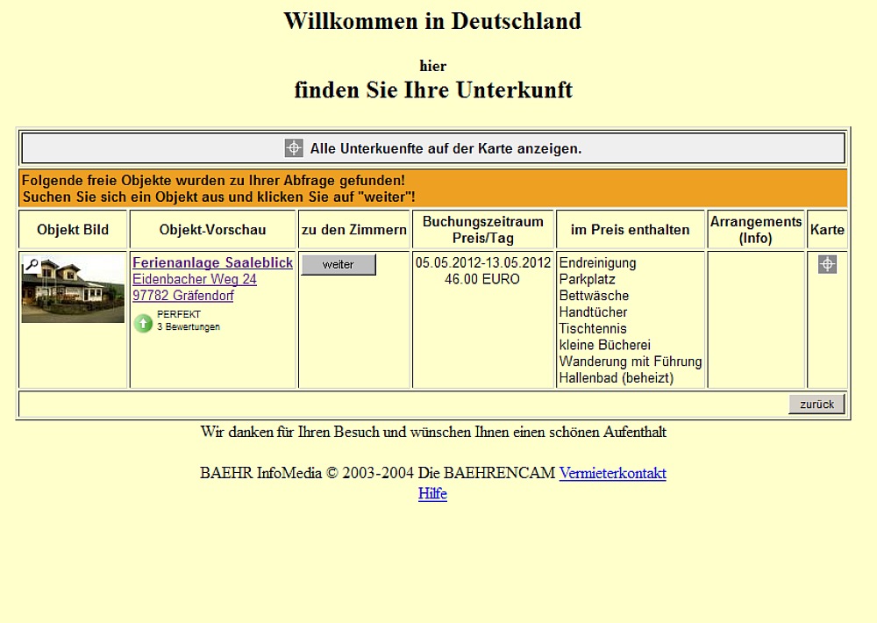Click the 'Karte' column header
This screenshot has width=877, height=623.
pyautogui.click(x=827, y=230)
